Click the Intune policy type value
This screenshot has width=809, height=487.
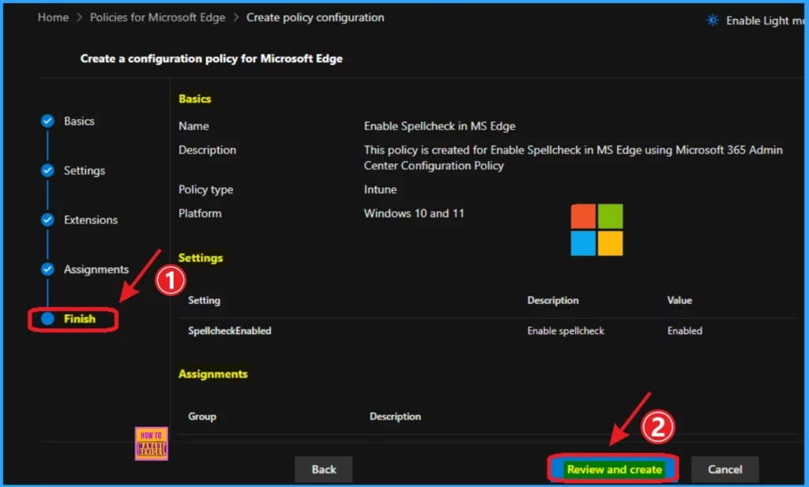380,189
